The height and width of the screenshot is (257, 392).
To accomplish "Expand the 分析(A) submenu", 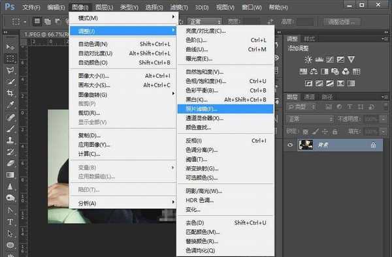I will click(123, 203).
